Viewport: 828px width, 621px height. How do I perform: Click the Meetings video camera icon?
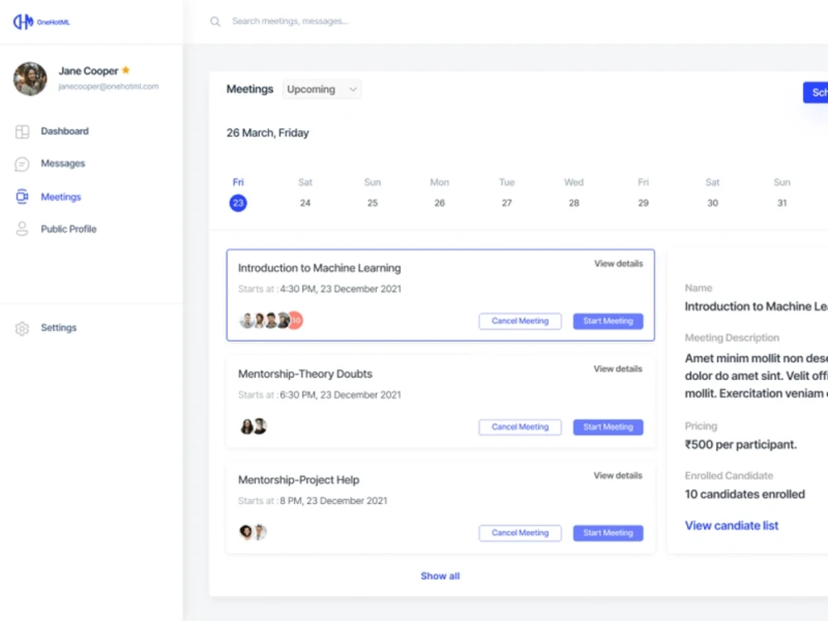click(x=22, y=196)
